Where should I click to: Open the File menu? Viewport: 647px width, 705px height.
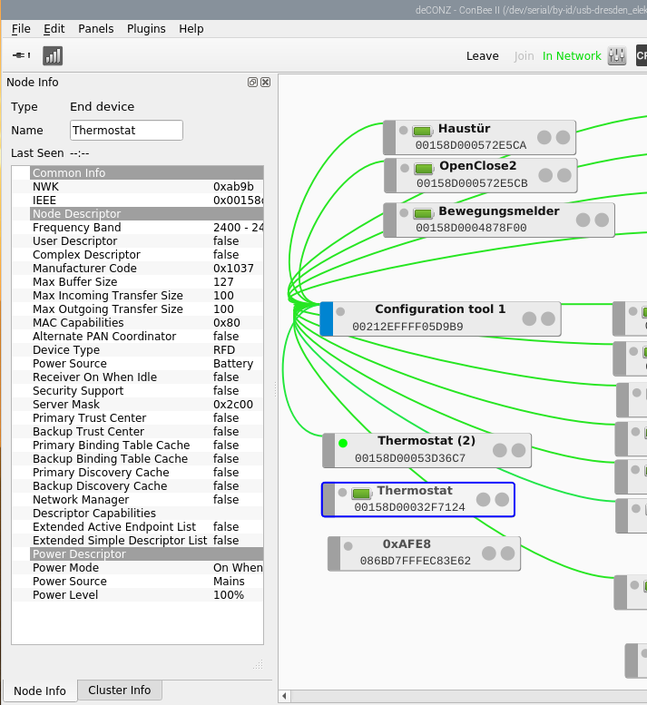[21, 29]
